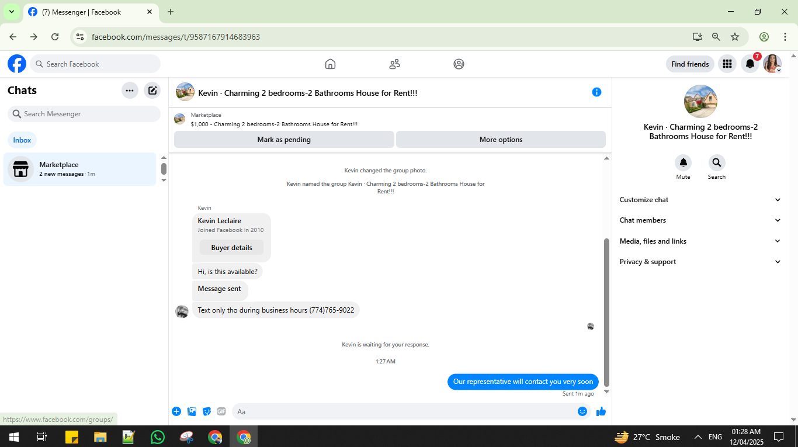Open Windows notification center icon

pyautogui.click(x=779, y=436)
